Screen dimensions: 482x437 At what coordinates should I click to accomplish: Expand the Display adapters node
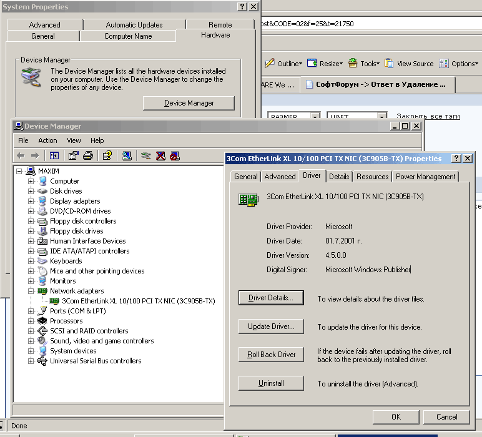pyautogui.click(x=31, y=201)
